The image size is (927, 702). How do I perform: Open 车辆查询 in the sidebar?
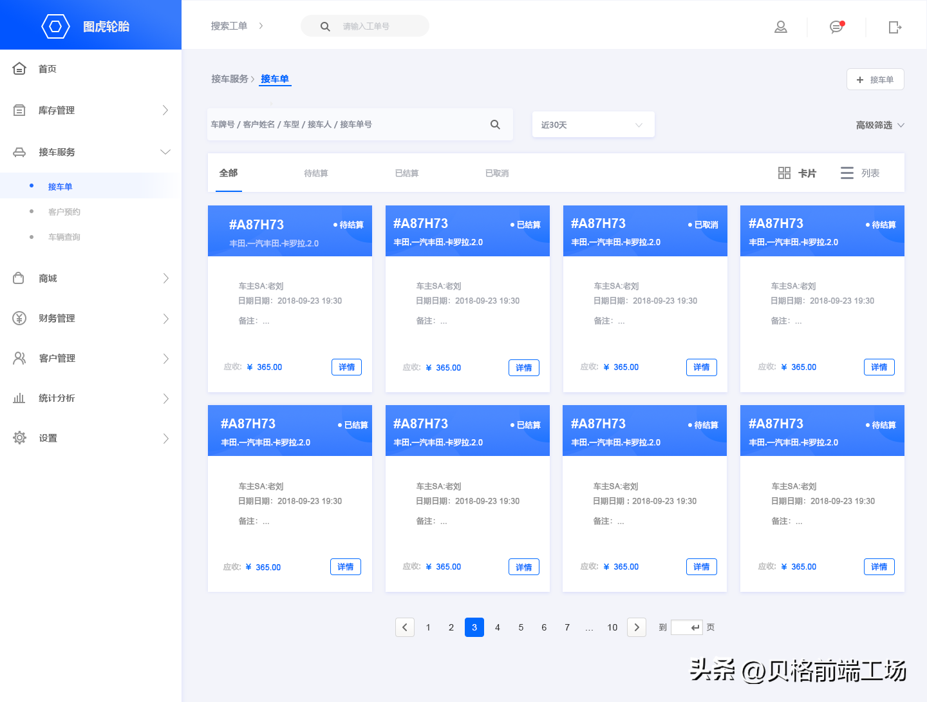tap(64, 236)
